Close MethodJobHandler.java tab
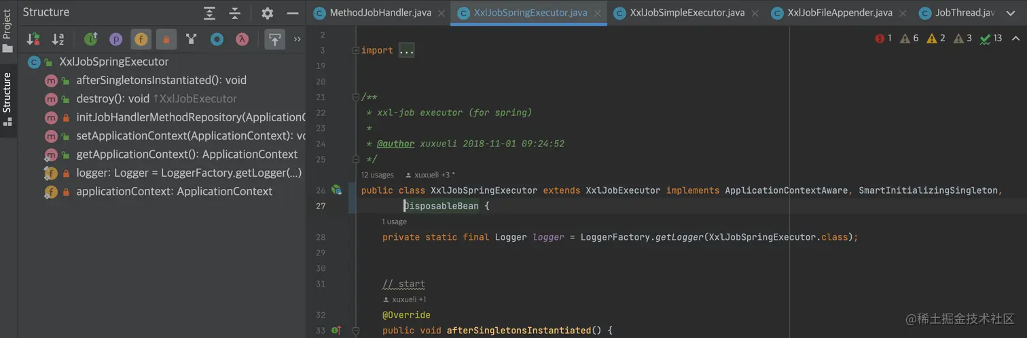This screenshot has width=1027, height=338. pos(440,13)
